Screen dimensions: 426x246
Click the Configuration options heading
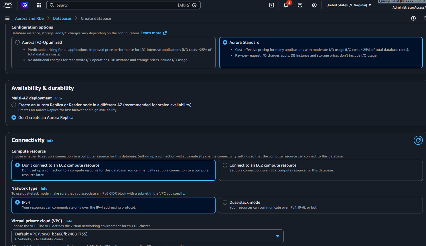pos(32,27)
